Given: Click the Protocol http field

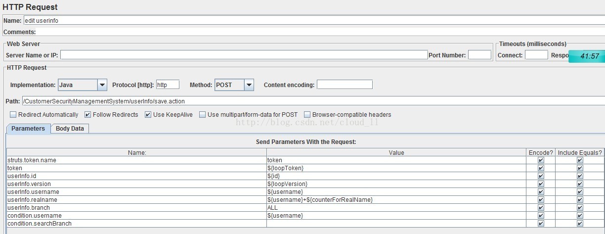Looking at the screenshot, I should click(168, 85).
